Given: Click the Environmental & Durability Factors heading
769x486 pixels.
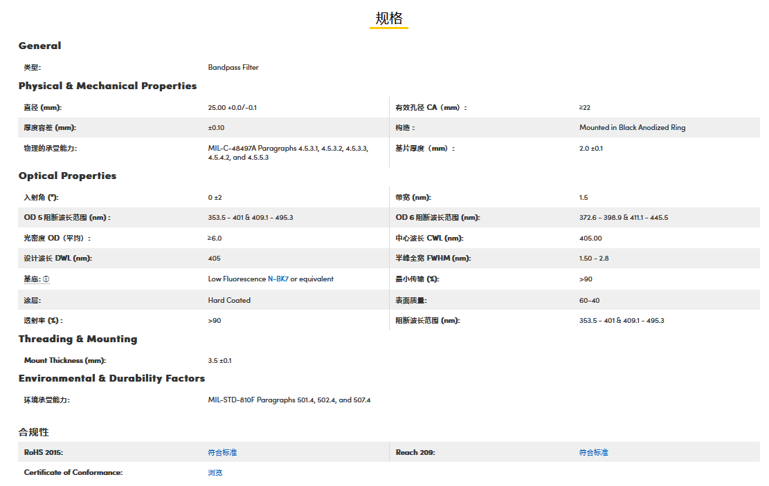Looking at the screenshot, I should [x=111, y=378].
